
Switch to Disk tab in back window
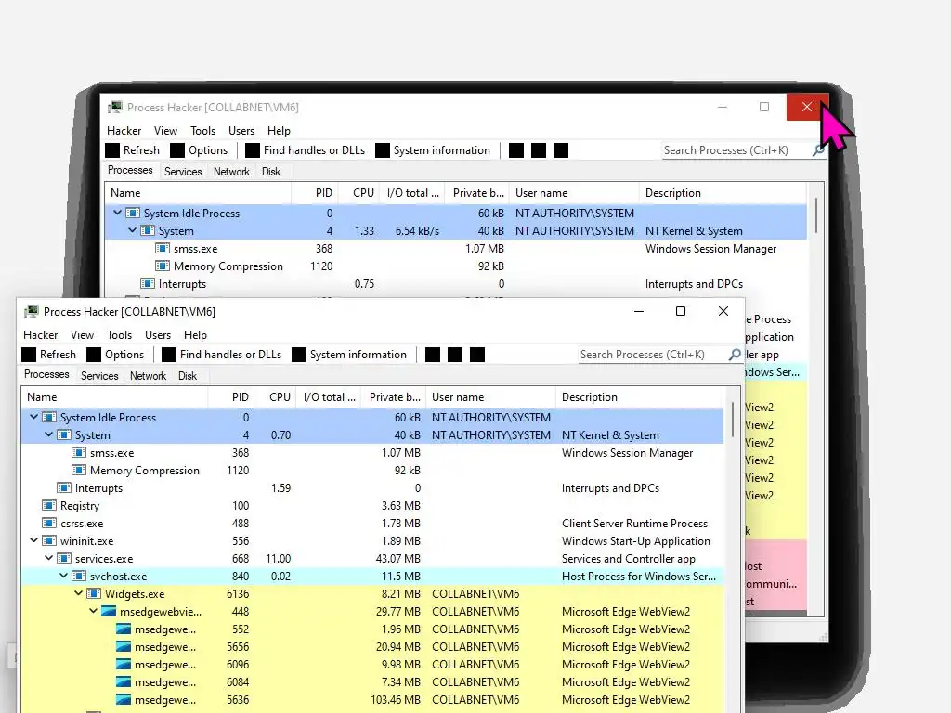tap(271, 172)
